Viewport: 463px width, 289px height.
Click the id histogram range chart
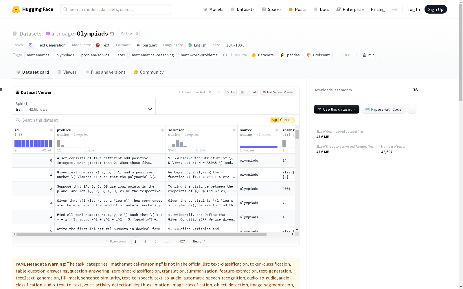tap(33, 144)
